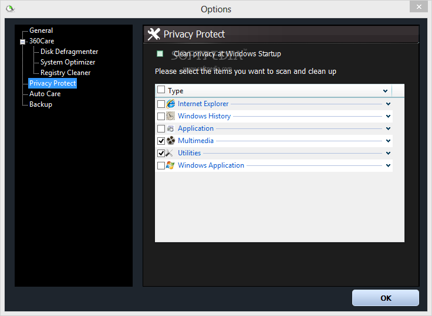Check the Windows History checkbox
The image size is (432, 316).
(161, 116)
